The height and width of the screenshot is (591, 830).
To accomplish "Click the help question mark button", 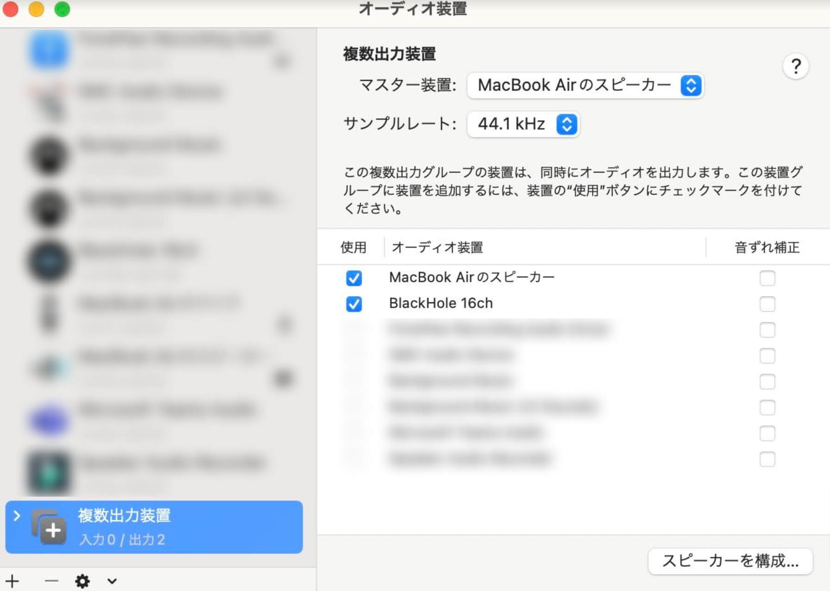I will coord(795,67).
